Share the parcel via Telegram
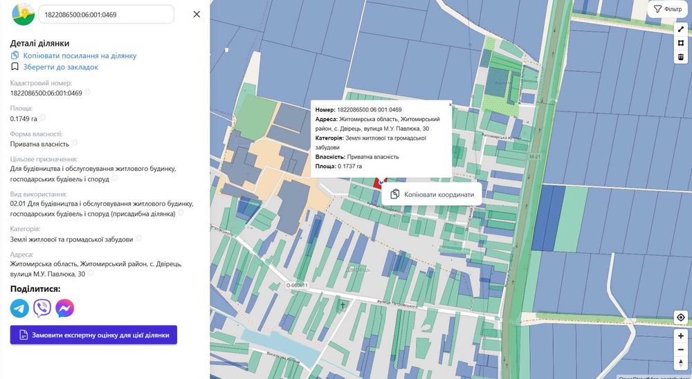The height and width of the screenshot is (379, 692). click(19, 308)
